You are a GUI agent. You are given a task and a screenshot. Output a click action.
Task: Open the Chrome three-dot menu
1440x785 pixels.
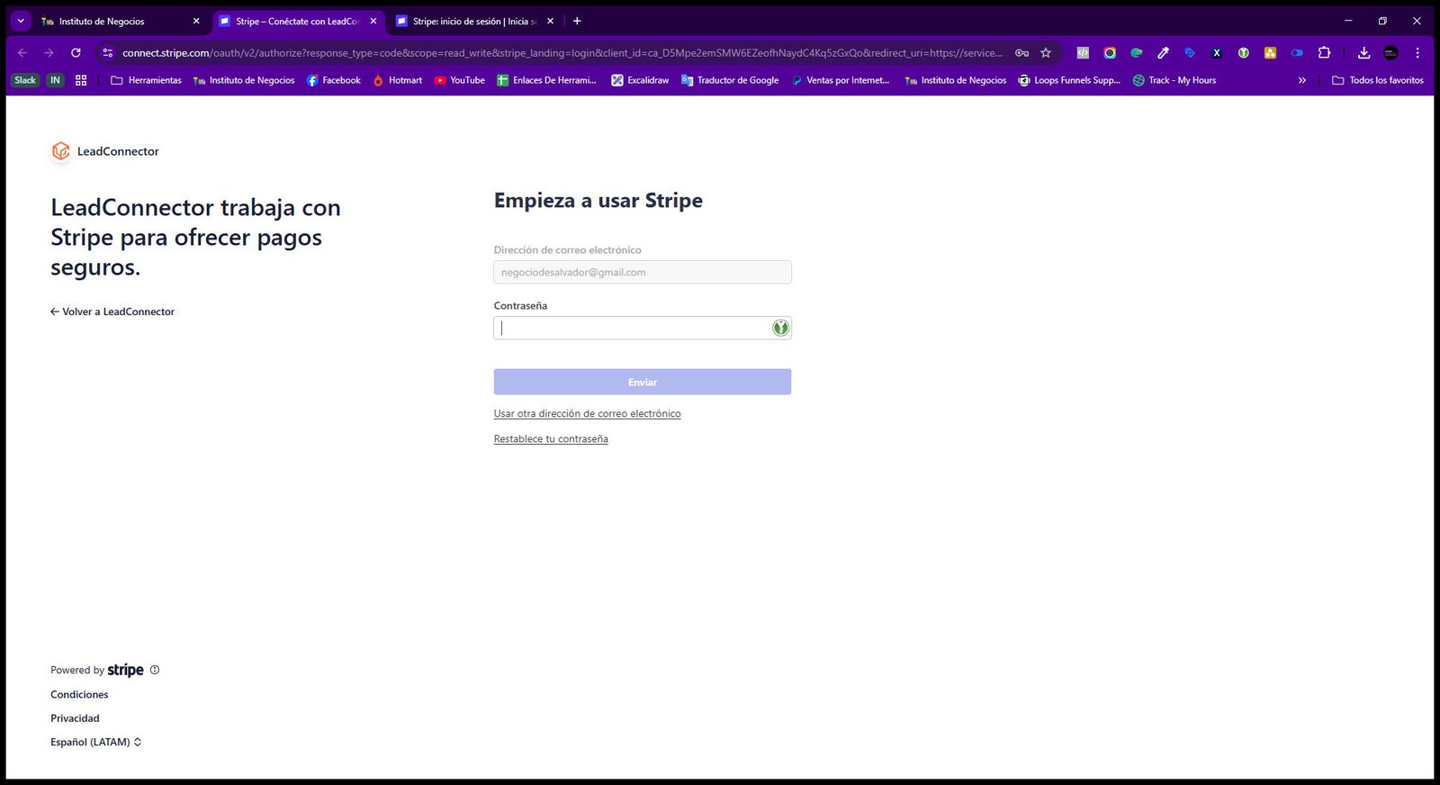point(1417,53)
